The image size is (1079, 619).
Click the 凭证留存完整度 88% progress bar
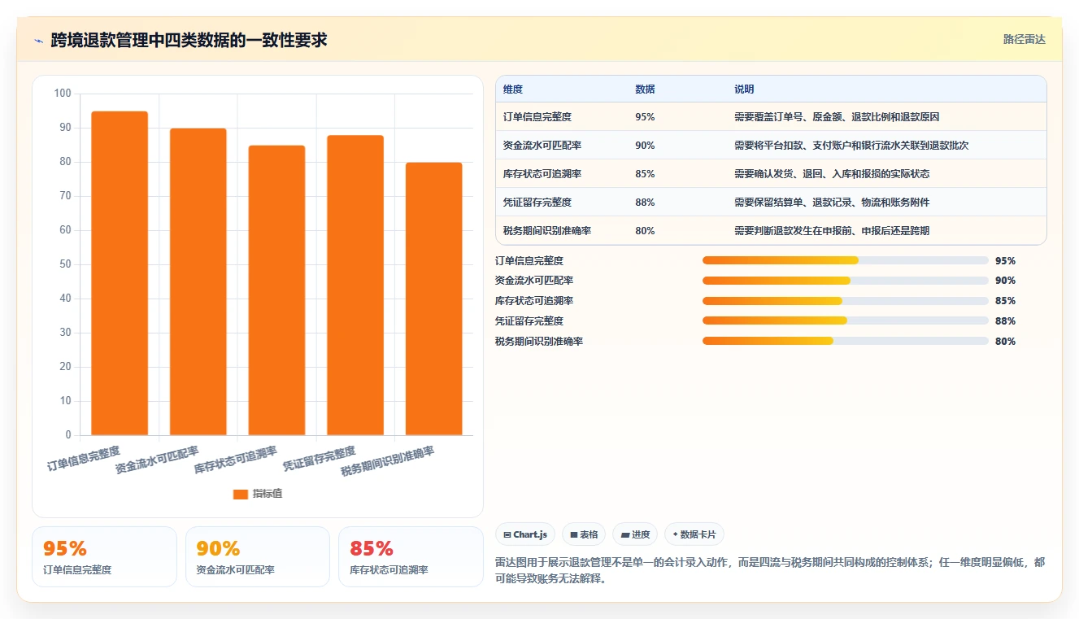click(846, 321)
